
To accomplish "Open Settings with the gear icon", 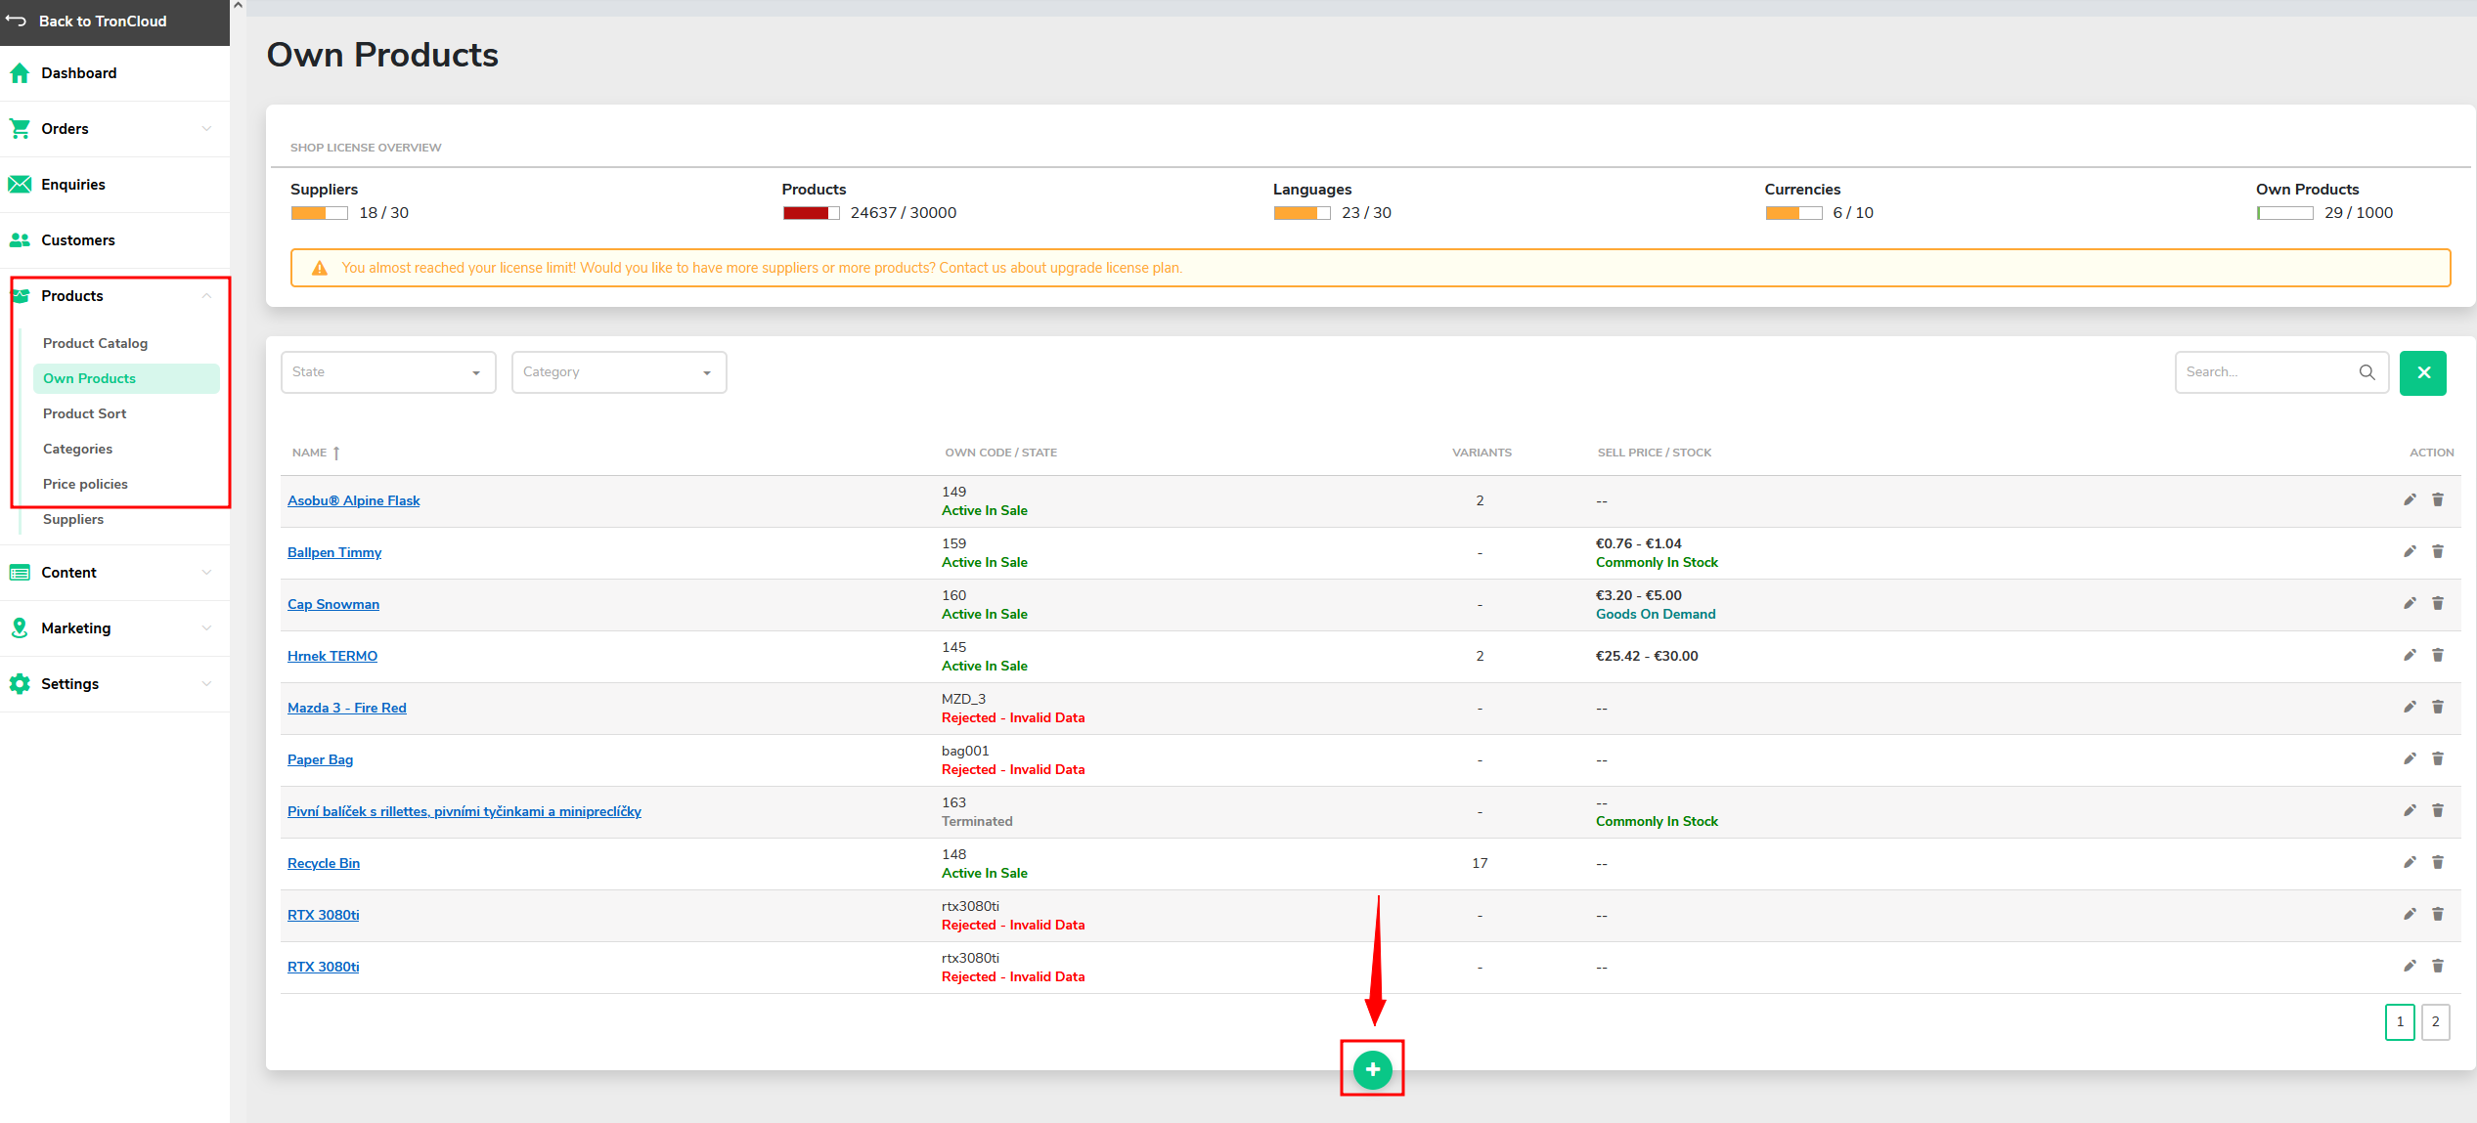I will pos(20,683).
